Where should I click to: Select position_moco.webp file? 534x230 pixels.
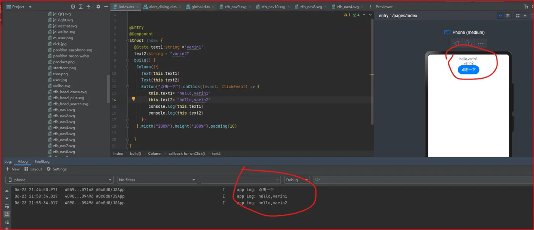click(x=68, y=56)
